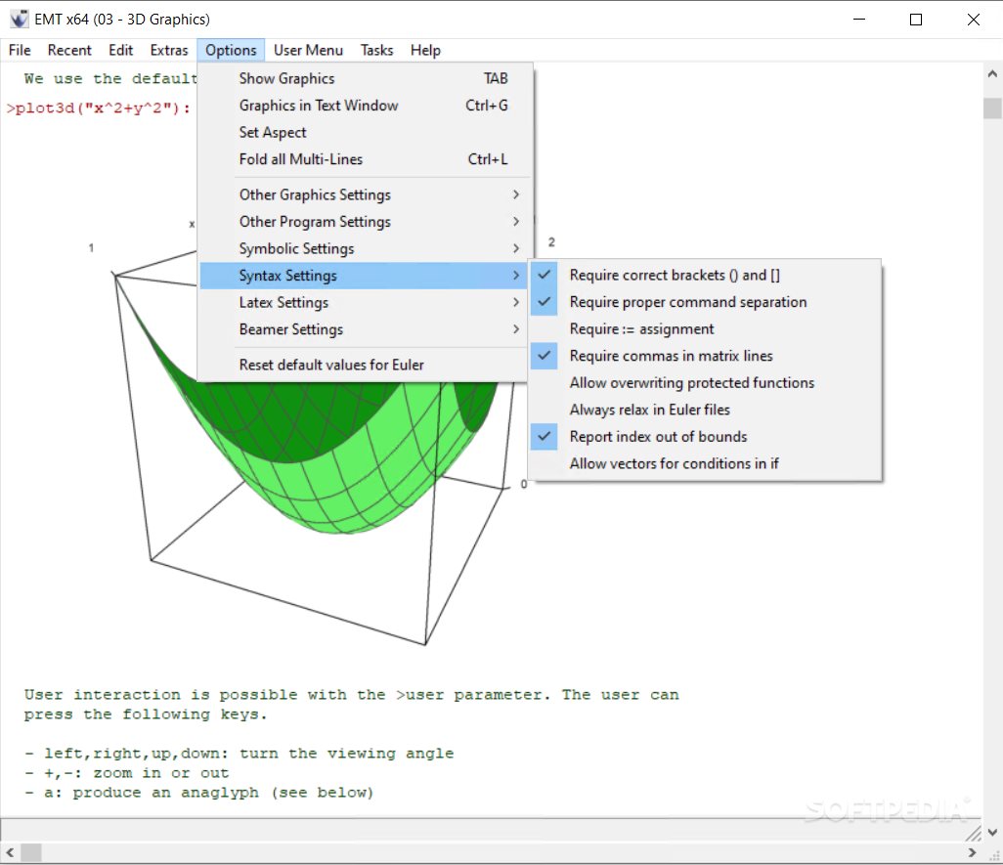Expand Latex Settings submenu
Screen dimensions: 1003x865
[x=366, y=302]
